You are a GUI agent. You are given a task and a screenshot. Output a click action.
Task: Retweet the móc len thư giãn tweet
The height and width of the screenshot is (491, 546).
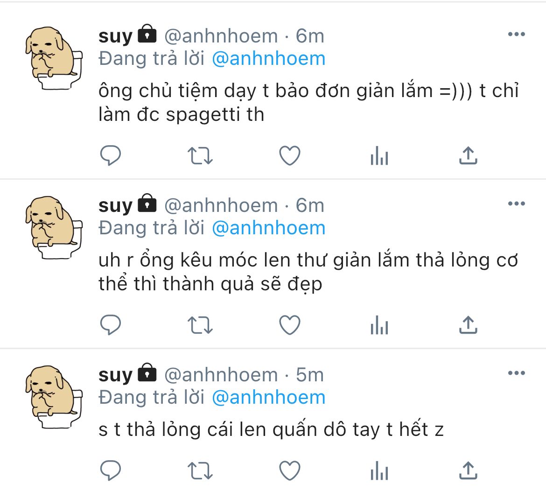pyautogui.click(x=200, y=325)
